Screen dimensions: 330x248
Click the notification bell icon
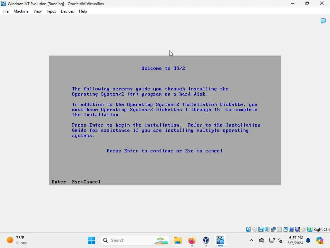[x=308, y=240]
